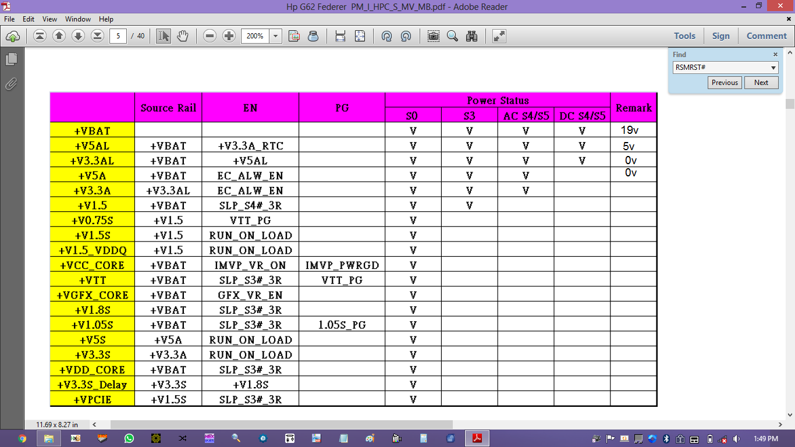Show the attachments paperclip panel
795x447 pixels.
[11, 84]
